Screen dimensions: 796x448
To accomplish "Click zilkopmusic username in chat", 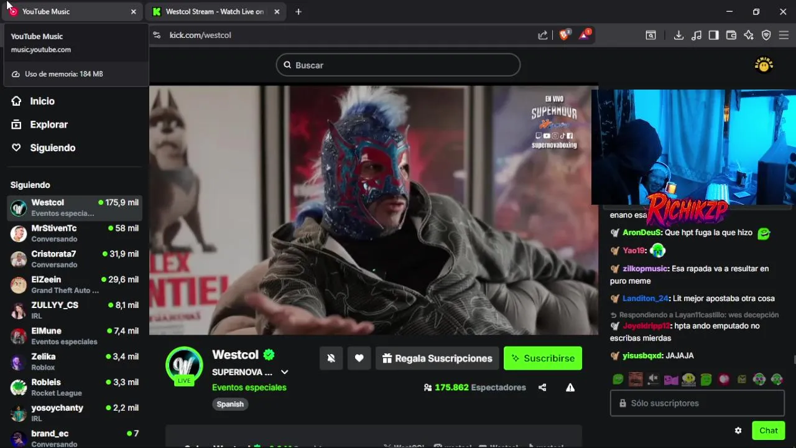I will 645,268.
